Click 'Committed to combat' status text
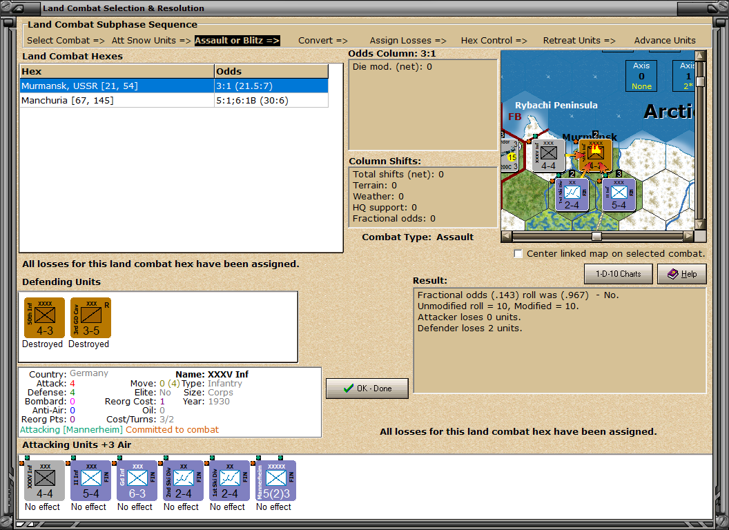This screenshot has width=729, height=530. (172, 429)
